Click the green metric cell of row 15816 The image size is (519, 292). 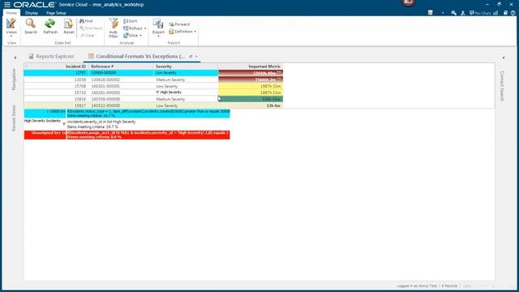251,99
